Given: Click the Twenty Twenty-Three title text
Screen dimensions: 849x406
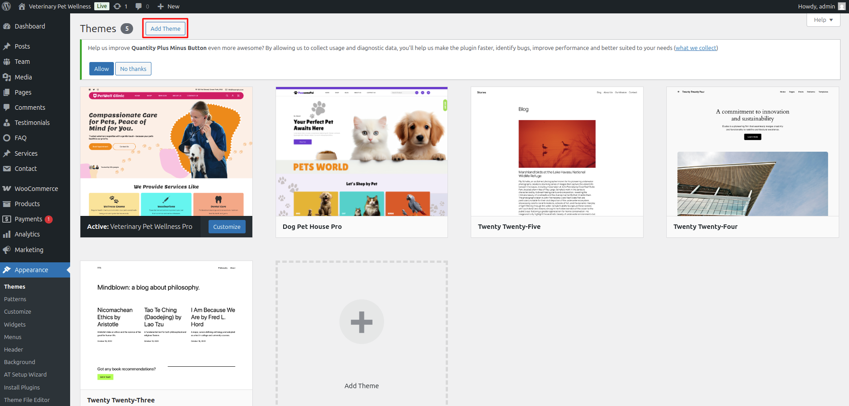Looking at the screenshot, I should coord(121,400).
